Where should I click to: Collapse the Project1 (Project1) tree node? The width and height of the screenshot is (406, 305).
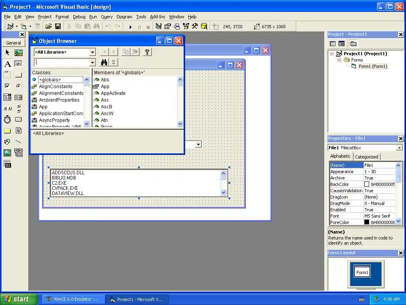click(332, 54)
